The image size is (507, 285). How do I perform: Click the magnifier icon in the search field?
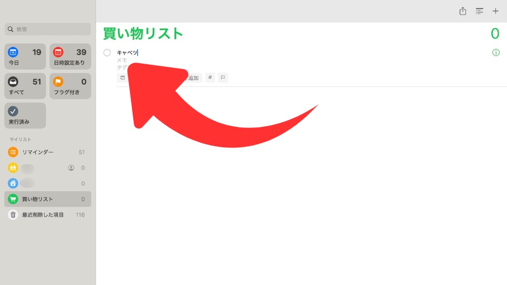(x=11, y=29)
